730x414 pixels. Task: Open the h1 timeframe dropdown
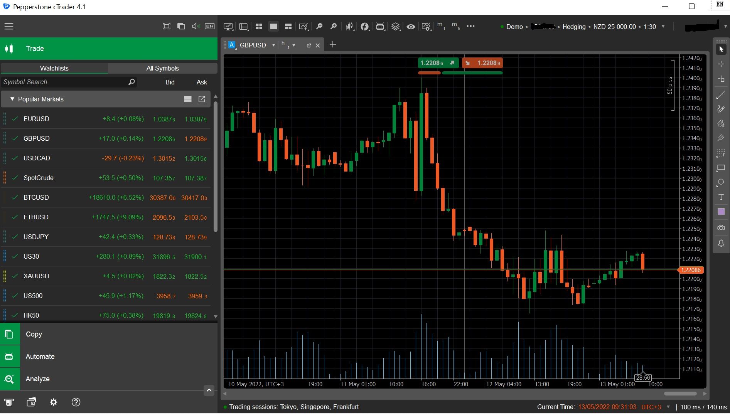pyautogui.click(x=294, y=45)
